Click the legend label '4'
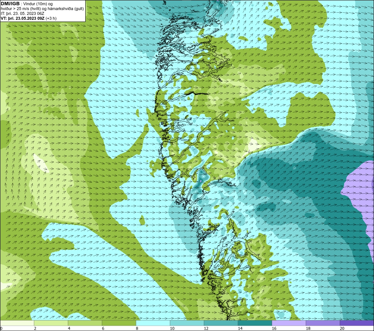 pos(69,328)
